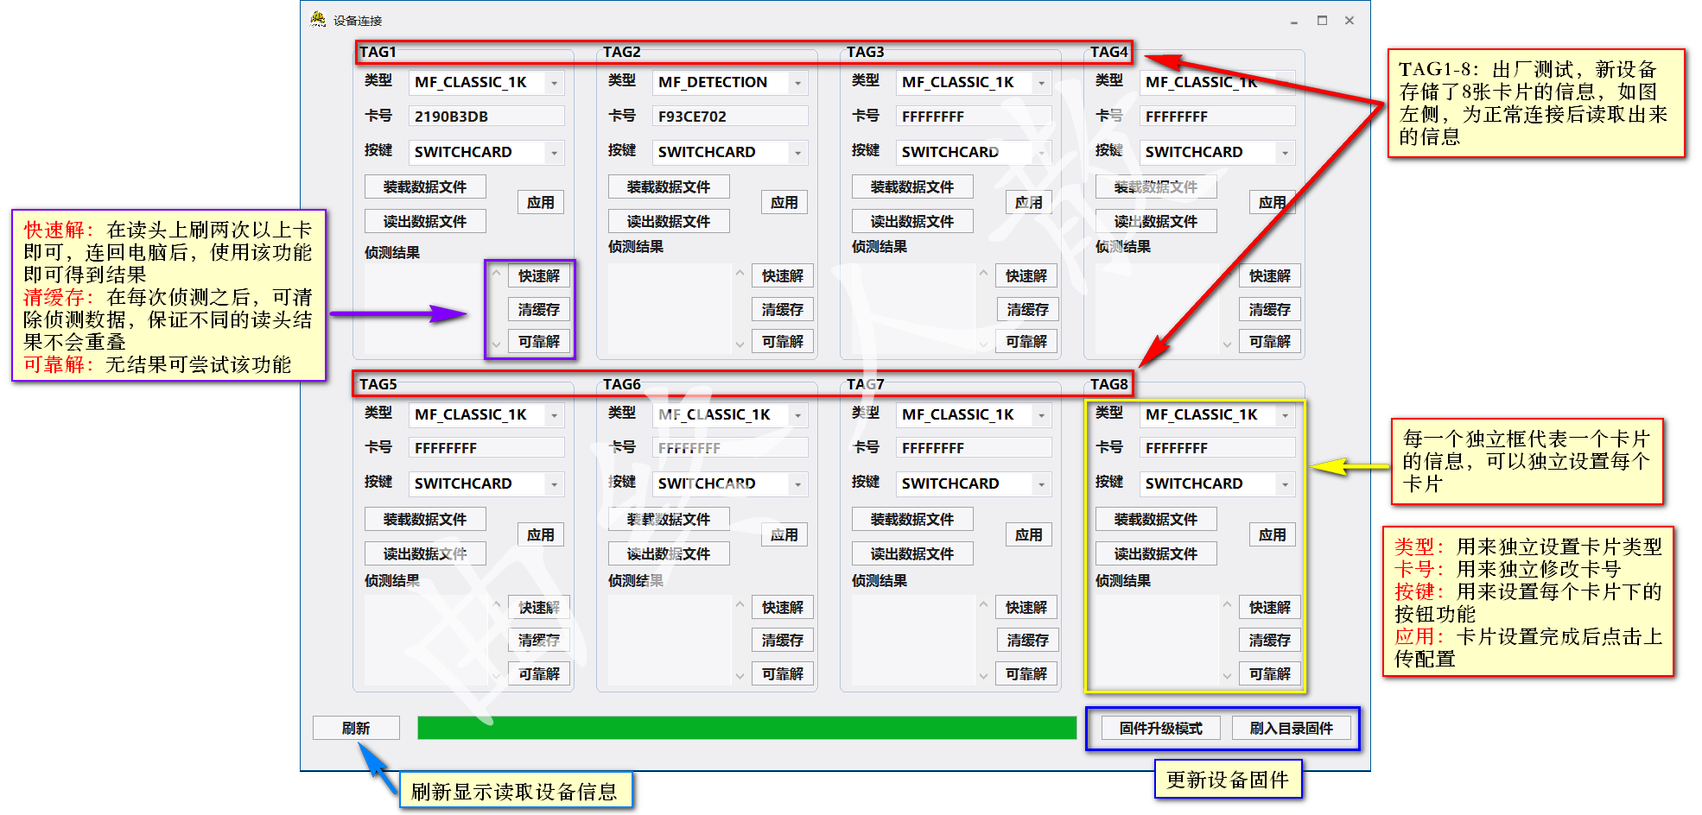This screenshot has height=815, width=1702.
Task: Select the TAG1 card number field showing 2190B3DB
Action: (x=486, y=115)
